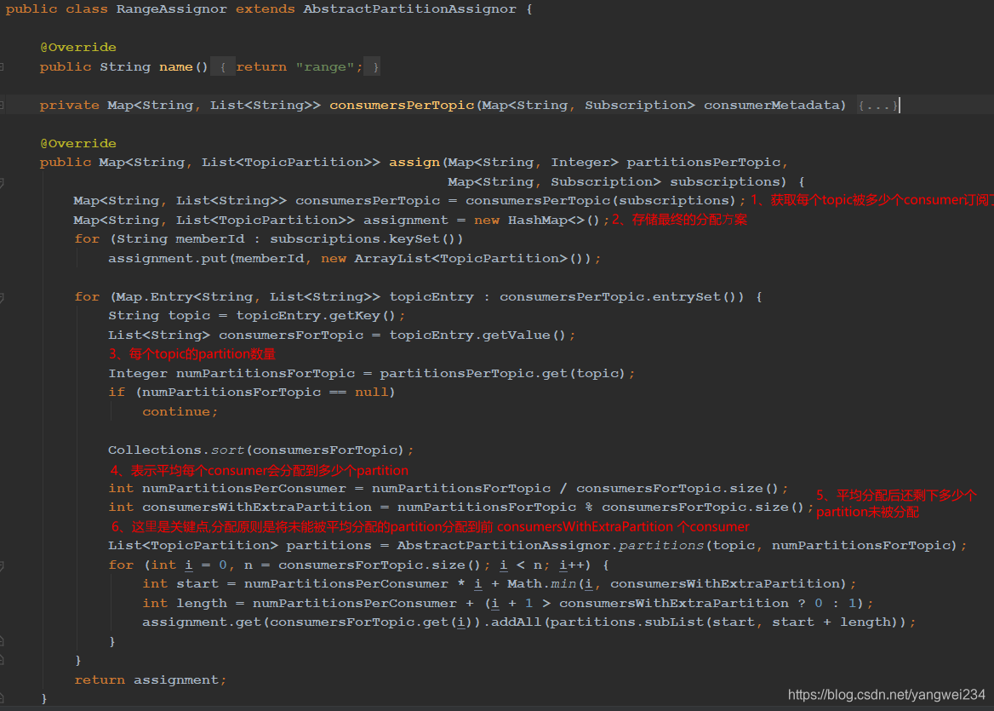Click the start variable in int start declaration

(x=197, y=584)
